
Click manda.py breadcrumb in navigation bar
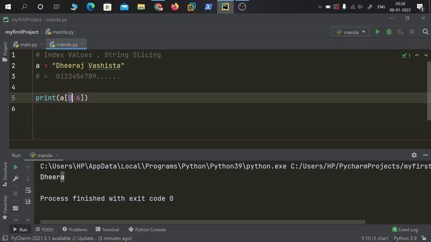click(60, 32)
